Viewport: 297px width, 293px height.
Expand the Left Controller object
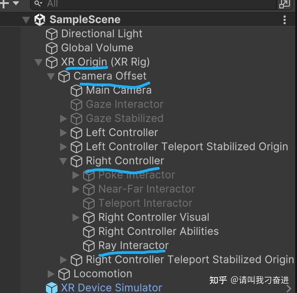point(63,133)
